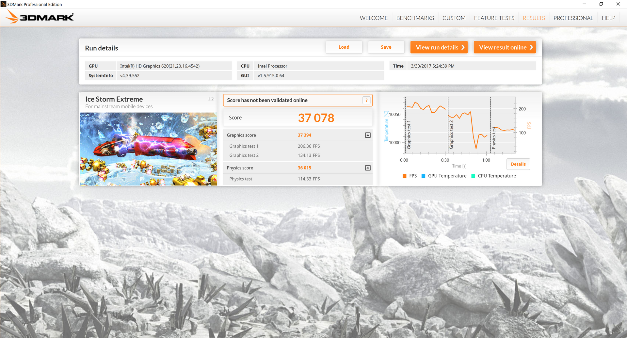Open View run details

[439, 47]
